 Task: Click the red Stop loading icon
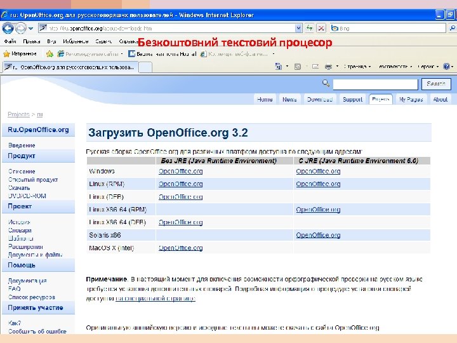pos(321,29)
